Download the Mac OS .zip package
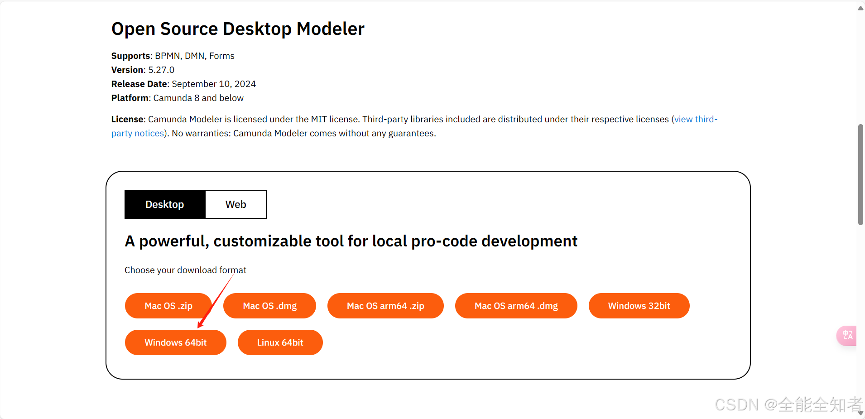The image size is (865, 419). pos(168,306)
